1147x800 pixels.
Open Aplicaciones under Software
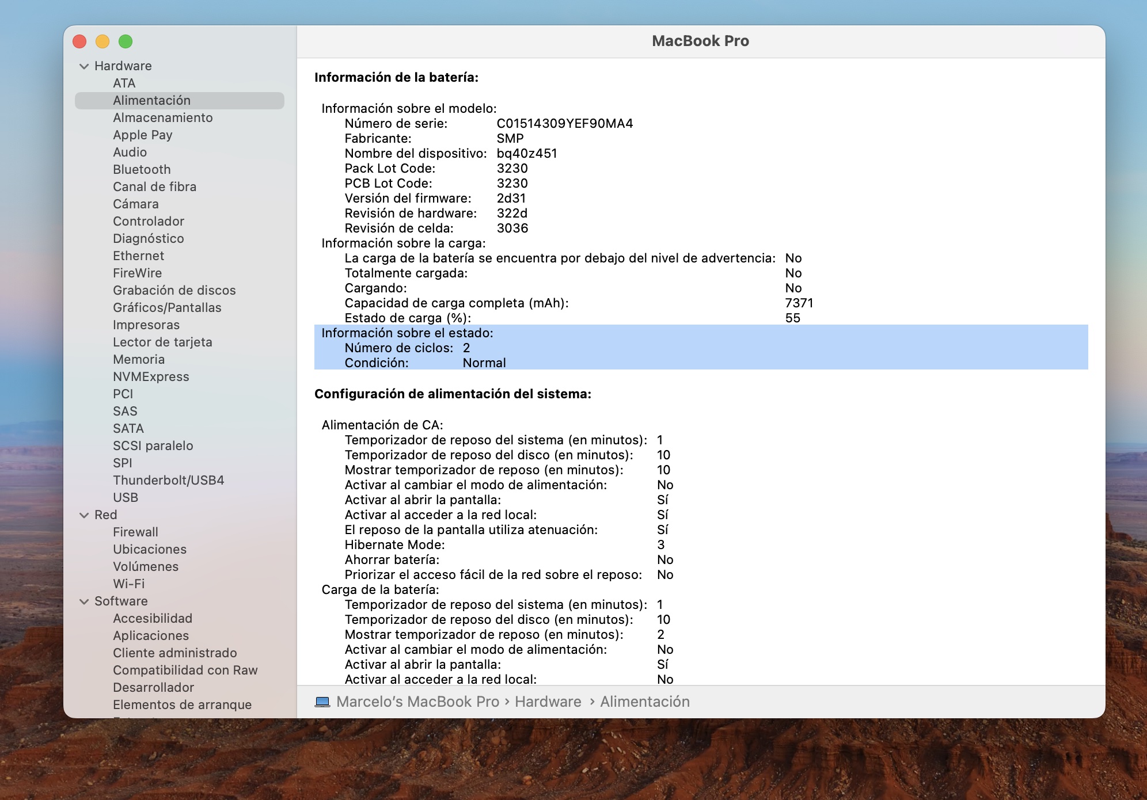[151, 635]
